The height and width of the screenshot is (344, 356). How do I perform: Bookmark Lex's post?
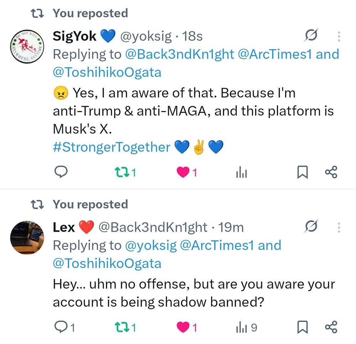pyautogui.click(x=302, y=327)
